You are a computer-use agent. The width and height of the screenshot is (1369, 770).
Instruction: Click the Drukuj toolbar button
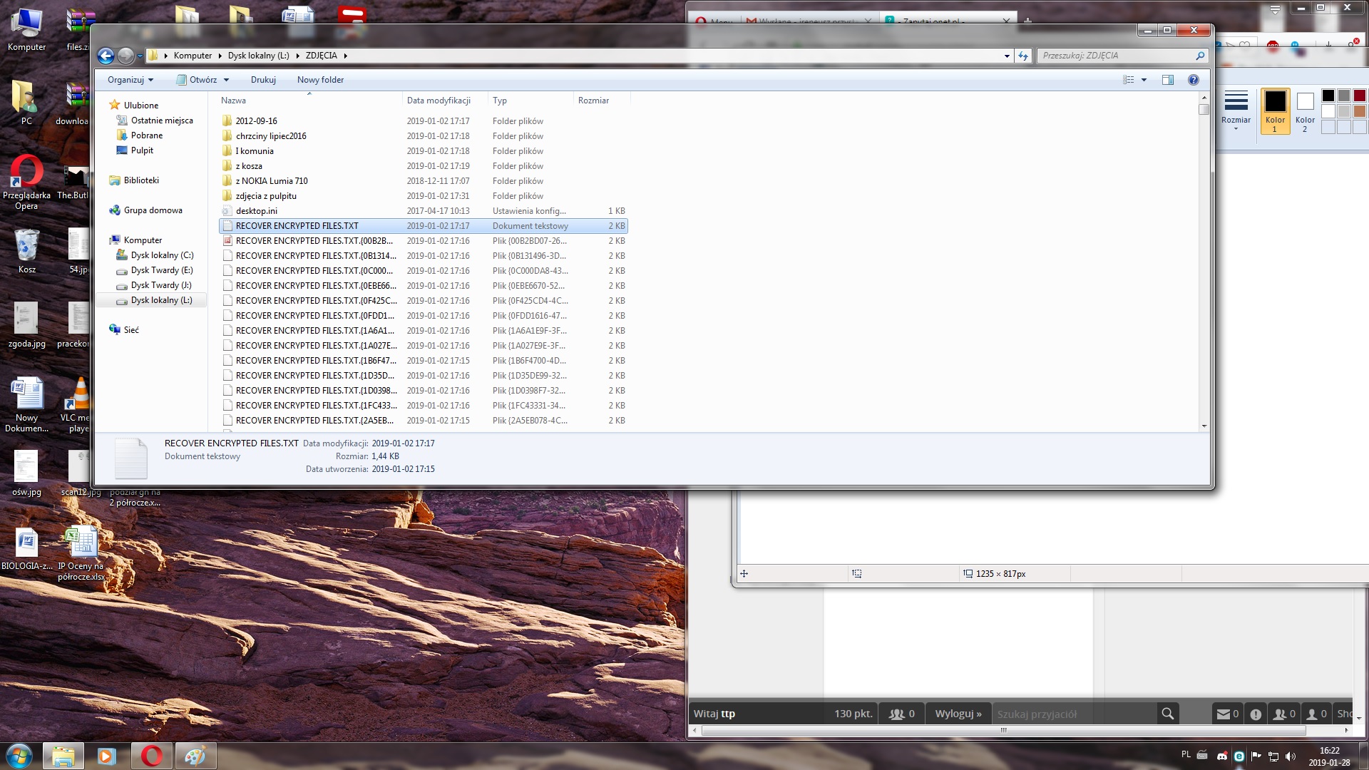pos(263,80)
